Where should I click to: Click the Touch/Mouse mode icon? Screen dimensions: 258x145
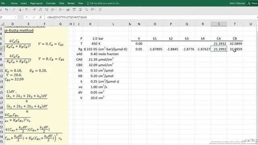pos(20,10)
